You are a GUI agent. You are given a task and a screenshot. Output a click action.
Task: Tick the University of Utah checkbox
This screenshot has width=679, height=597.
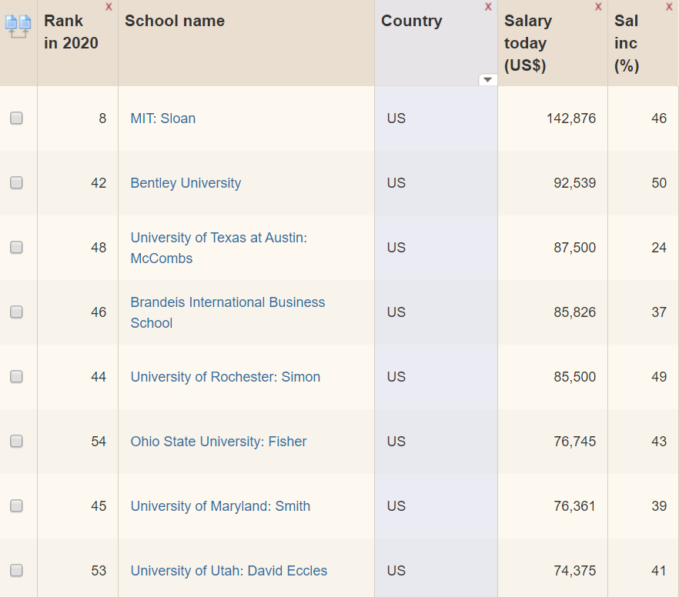pyautogui.click(x=16, y=571)
